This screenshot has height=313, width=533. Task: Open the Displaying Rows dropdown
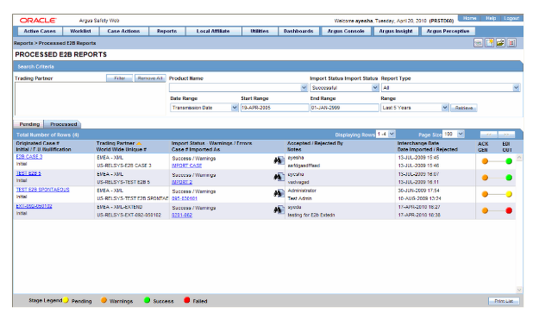(392, 134)
